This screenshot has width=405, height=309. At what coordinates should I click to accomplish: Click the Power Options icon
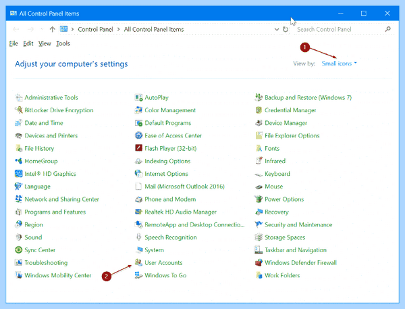[259, 199]
